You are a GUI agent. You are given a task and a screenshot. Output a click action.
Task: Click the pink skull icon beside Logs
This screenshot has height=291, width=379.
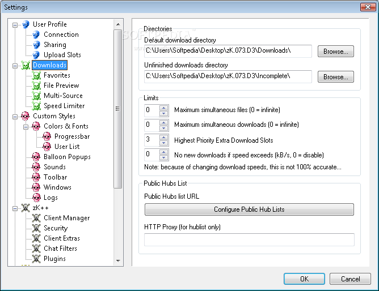(36, 198)
